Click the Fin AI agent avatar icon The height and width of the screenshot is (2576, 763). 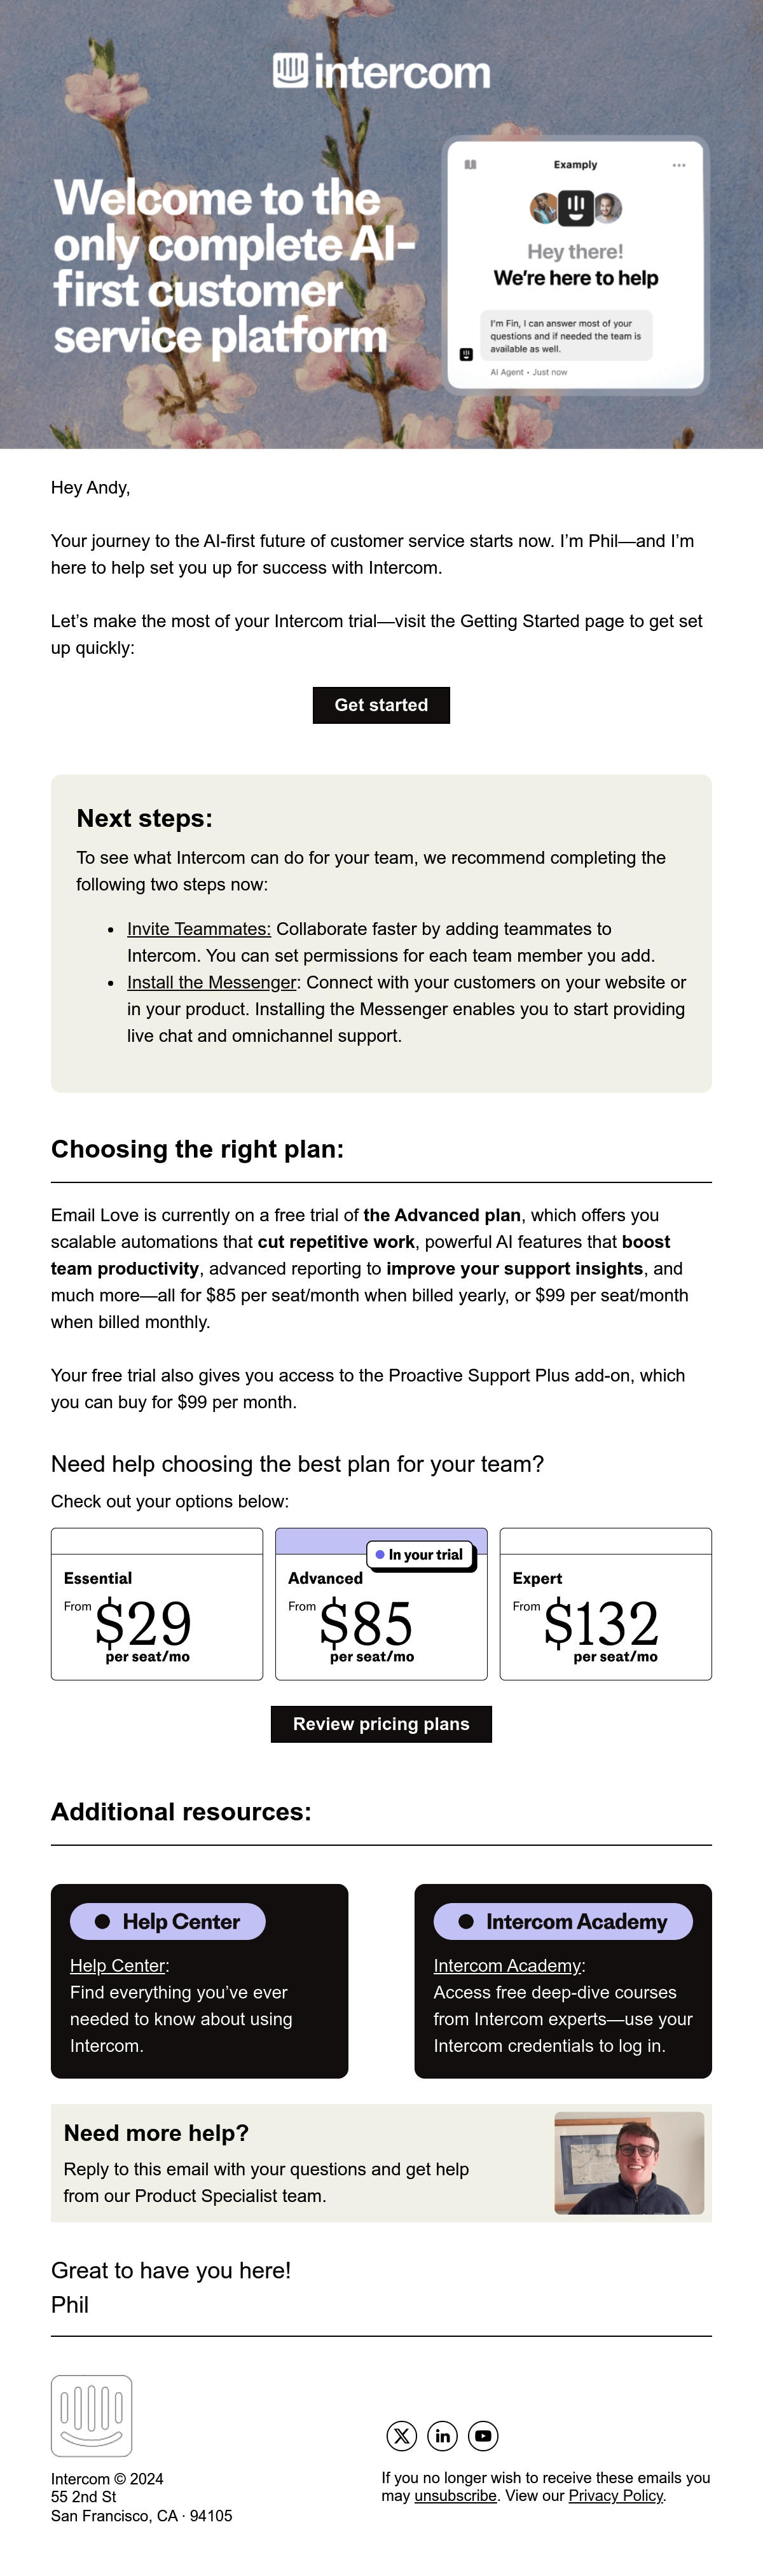pos(466,354)
